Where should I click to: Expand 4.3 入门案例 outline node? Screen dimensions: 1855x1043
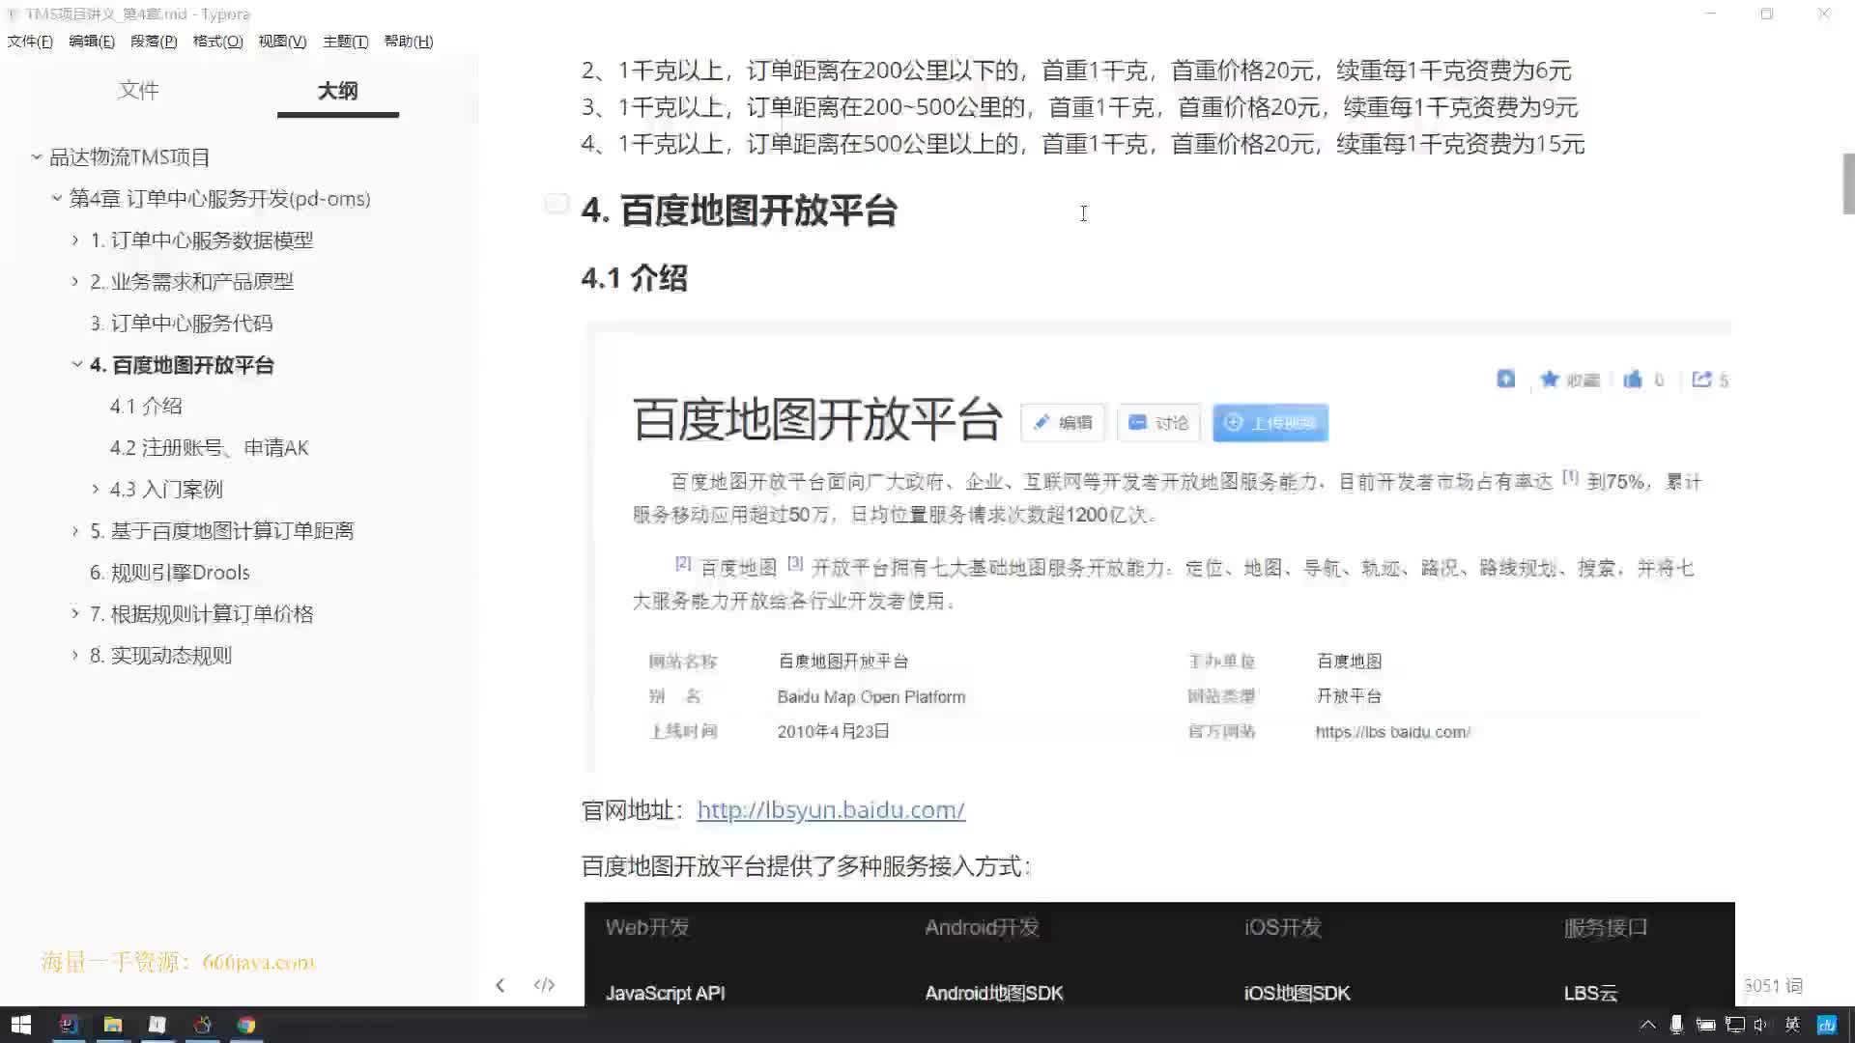[95, 489]
